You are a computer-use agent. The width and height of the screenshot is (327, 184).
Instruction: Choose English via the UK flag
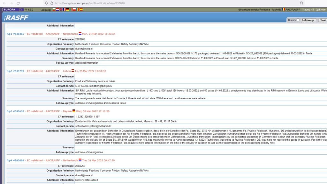point(61,10)
